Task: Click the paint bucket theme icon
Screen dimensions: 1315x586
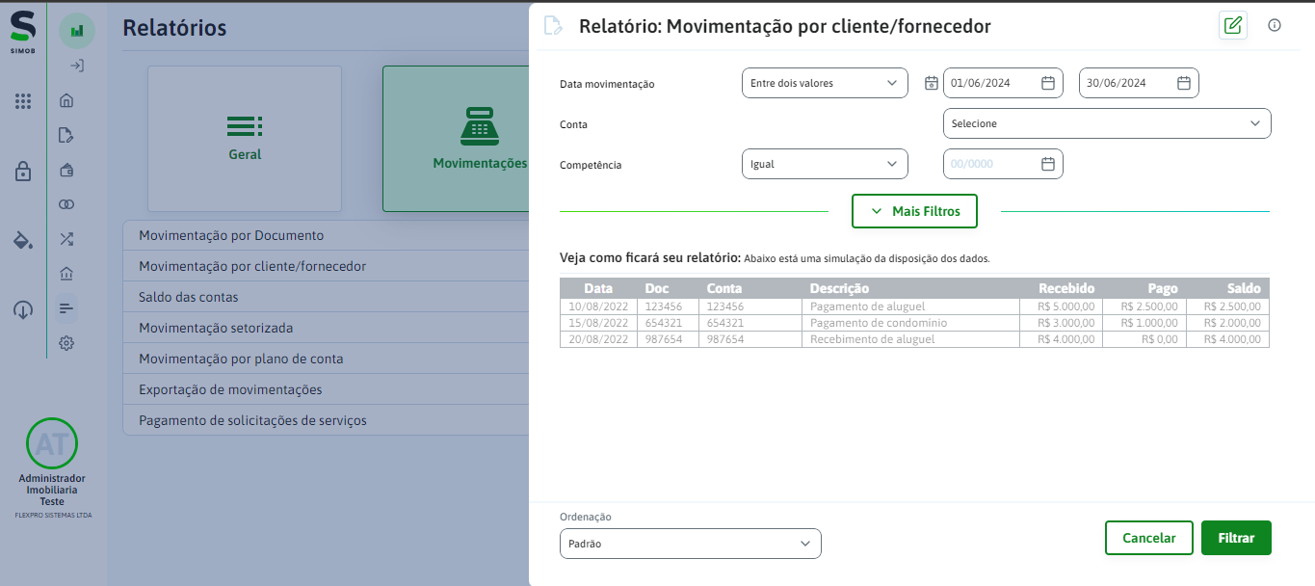Action: [x=23, y=240]
